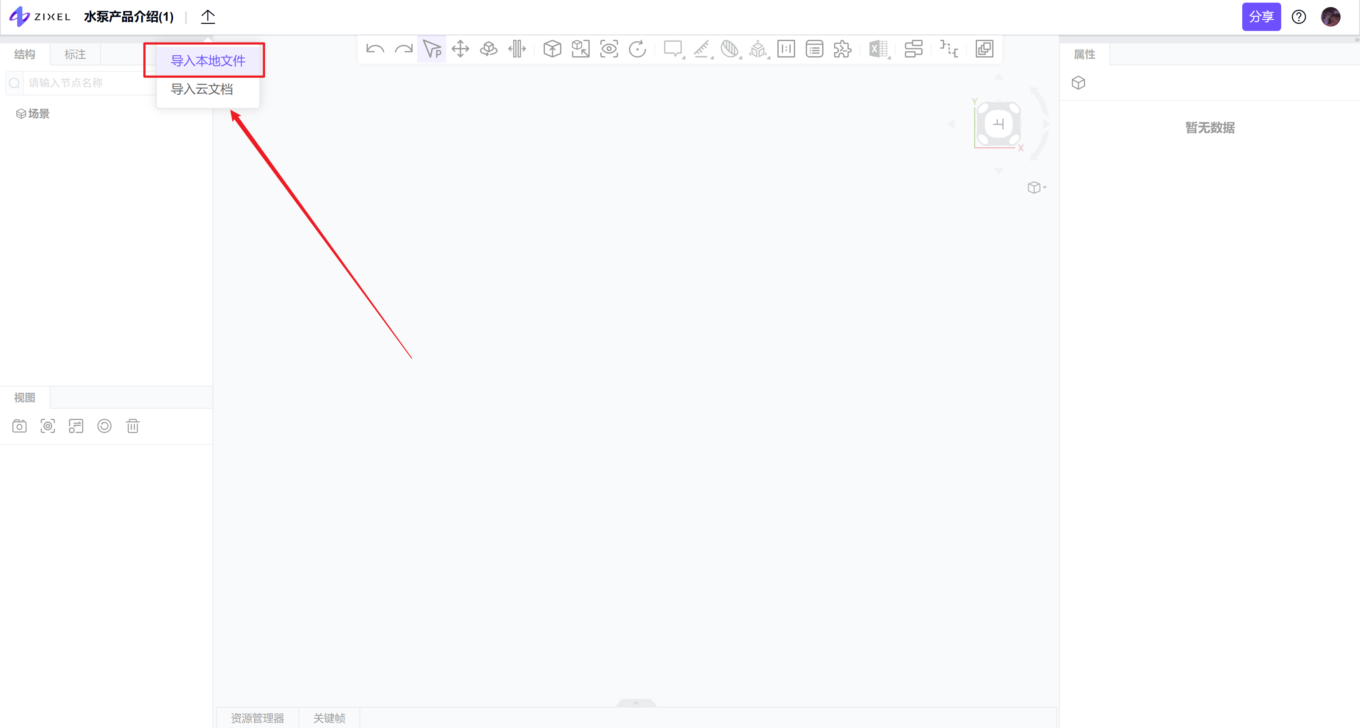The height and width of the screenshot is (728, 1360).
Task: Choose 导入本地文件 from the menu
Action: click(208, 61)
